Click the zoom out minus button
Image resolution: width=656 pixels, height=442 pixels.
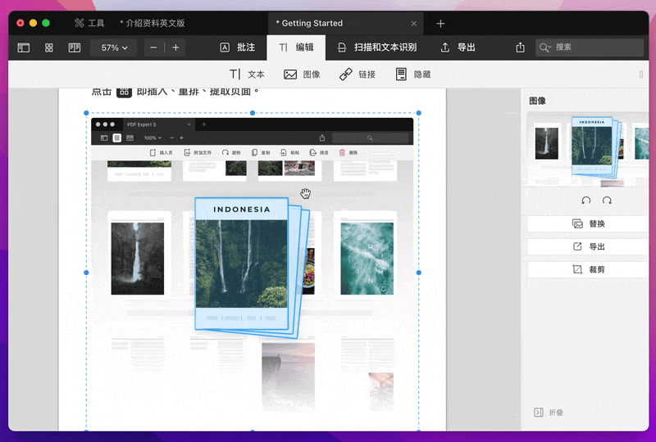[153, 47]
